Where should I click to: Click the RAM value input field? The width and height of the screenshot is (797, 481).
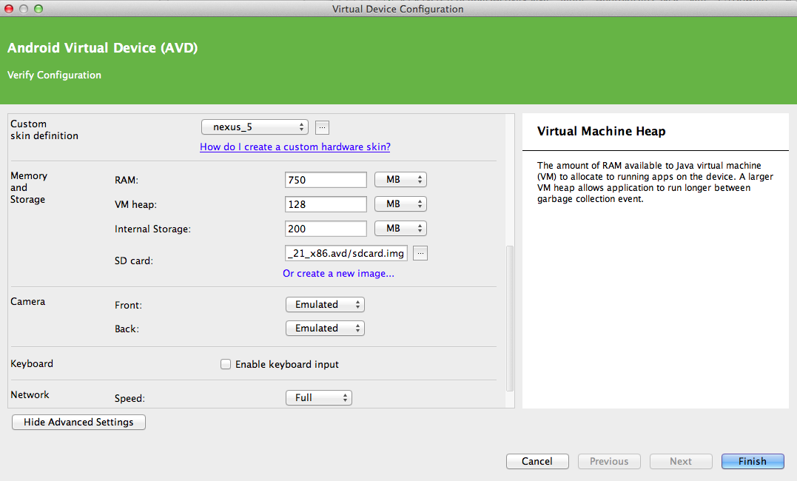click(x=326, y=180)
